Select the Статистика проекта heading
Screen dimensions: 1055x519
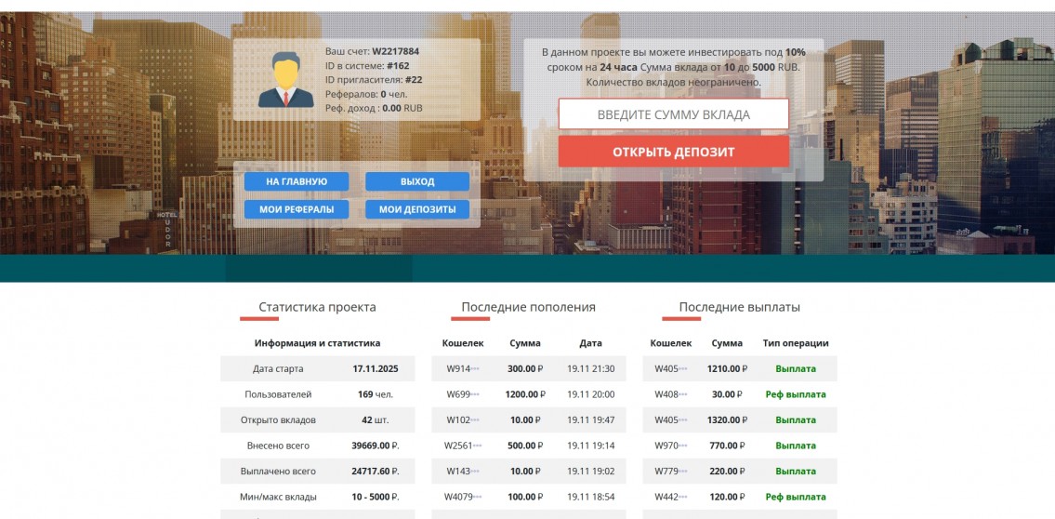[317, 307]
